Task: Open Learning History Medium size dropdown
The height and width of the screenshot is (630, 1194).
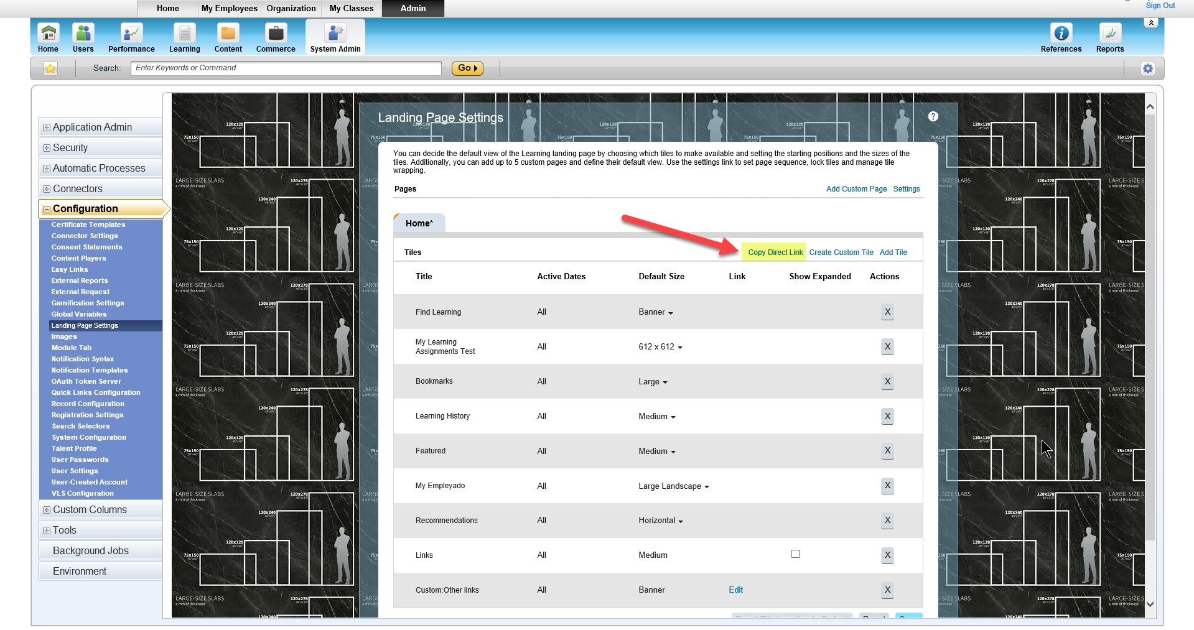Action: tap(657, 417)
